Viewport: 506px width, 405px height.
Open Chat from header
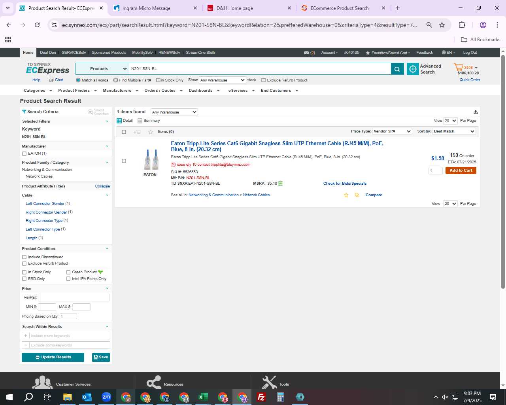coord(56,80)
